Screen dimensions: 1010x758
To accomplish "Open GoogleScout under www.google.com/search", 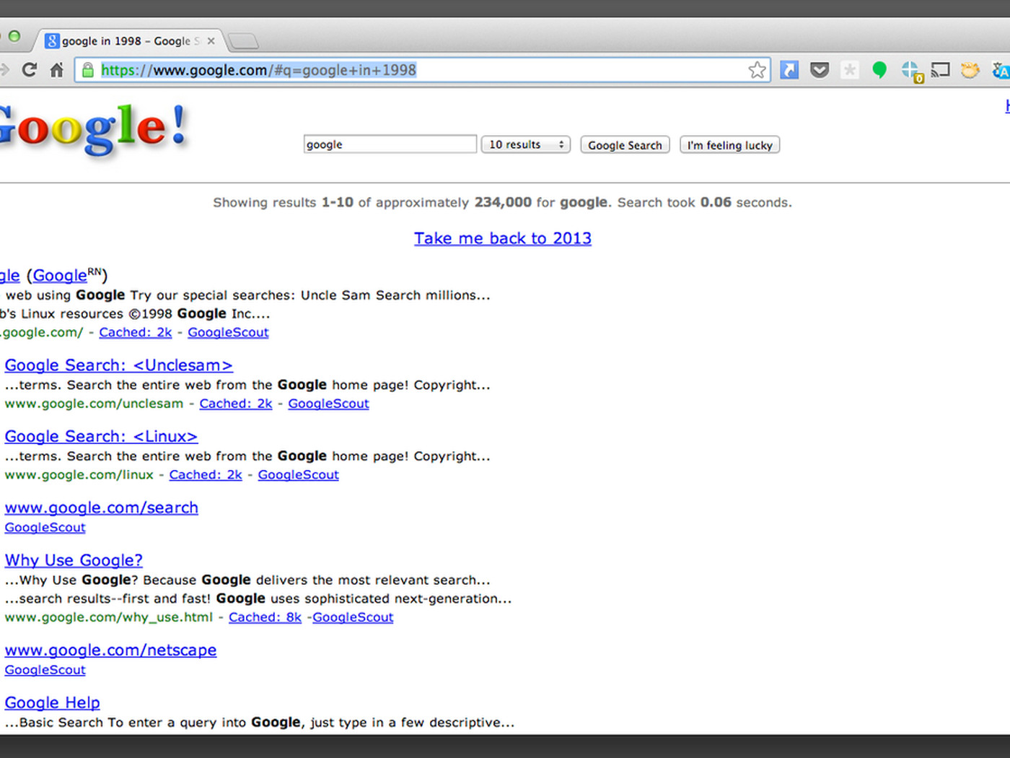I will click(45, 528).
